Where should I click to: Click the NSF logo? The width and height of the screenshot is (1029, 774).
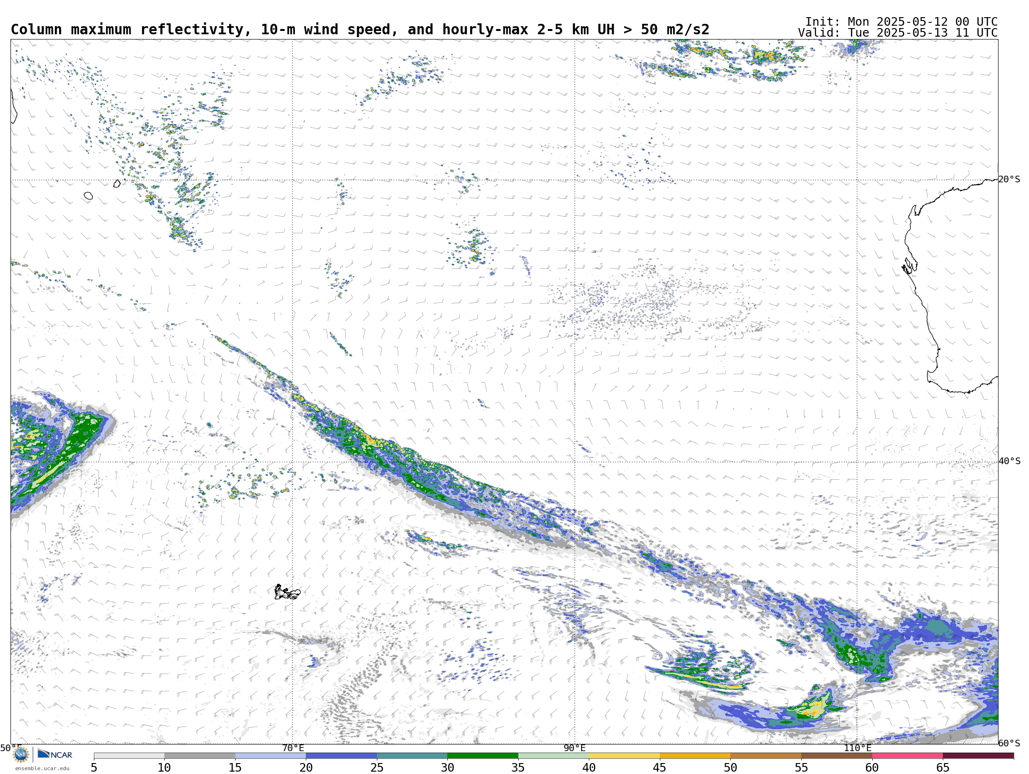21,754
